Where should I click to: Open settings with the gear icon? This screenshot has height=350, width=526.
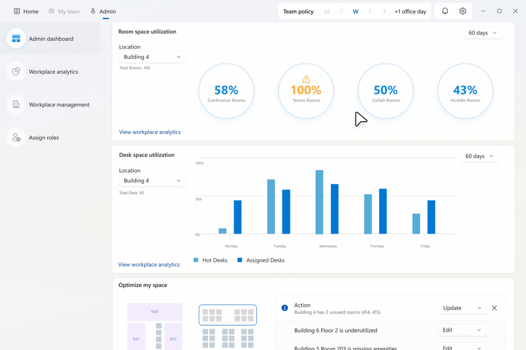tap(462, 11)
